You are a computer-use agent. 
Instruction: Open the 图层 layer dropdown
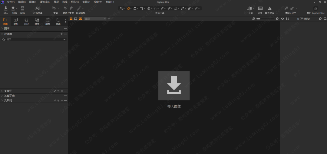click(95, 19)
